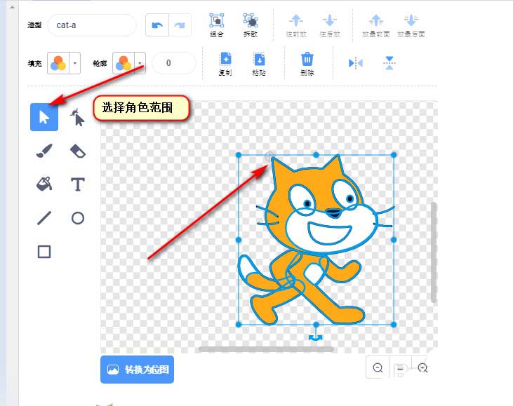
Task: Click the horizontal canvas scrollbar
Action: (x=266, y=349)
